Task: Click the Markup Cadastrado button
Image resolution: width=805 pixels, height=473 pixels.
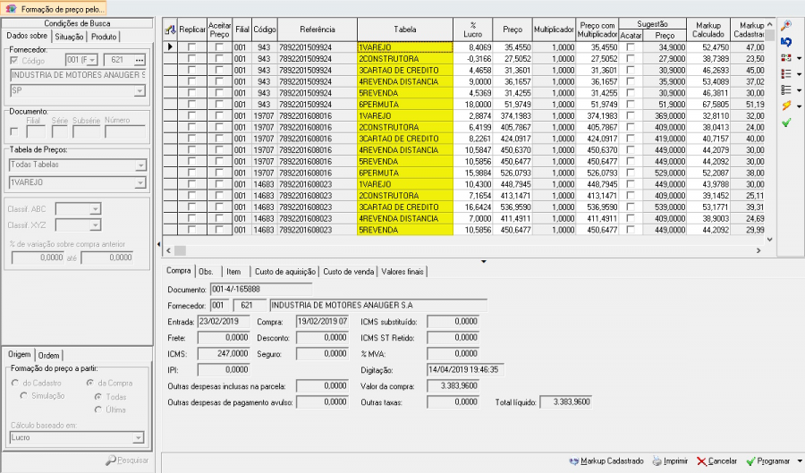Action: (x=606, y=461)
